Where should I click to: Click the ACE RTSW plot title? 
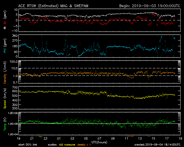(x=53, y=6)
